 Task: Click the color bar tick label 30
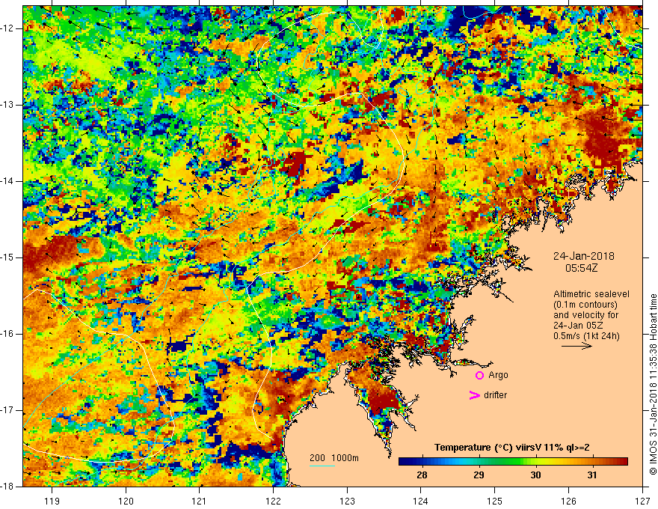point(535,475)
